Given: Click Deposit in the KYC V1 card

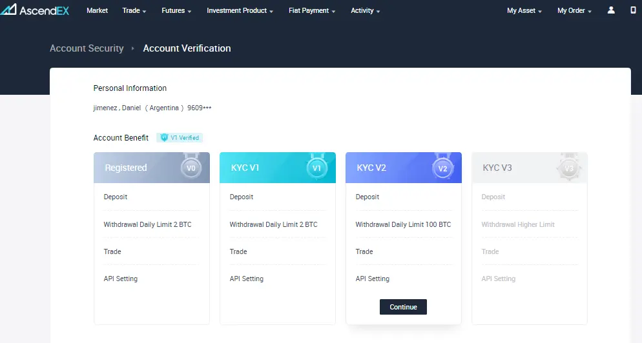Looking at the screenshot, I should coord(241,197).
